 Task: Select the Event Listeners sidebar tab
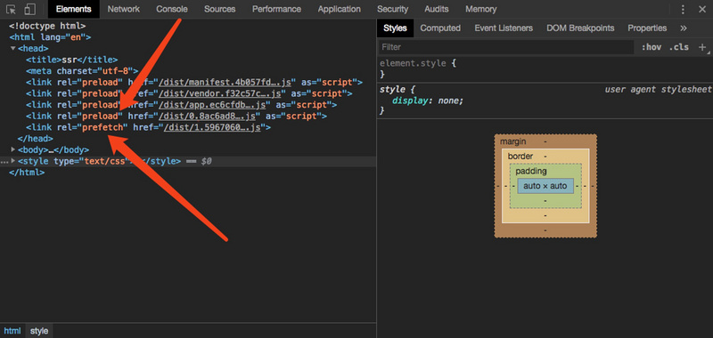(x=504, y=28)
